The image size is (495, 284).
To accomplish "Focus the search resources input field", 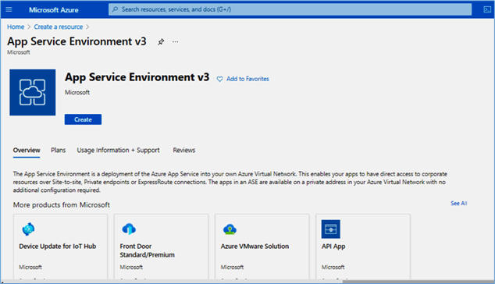I will click(x=290, y=9).
